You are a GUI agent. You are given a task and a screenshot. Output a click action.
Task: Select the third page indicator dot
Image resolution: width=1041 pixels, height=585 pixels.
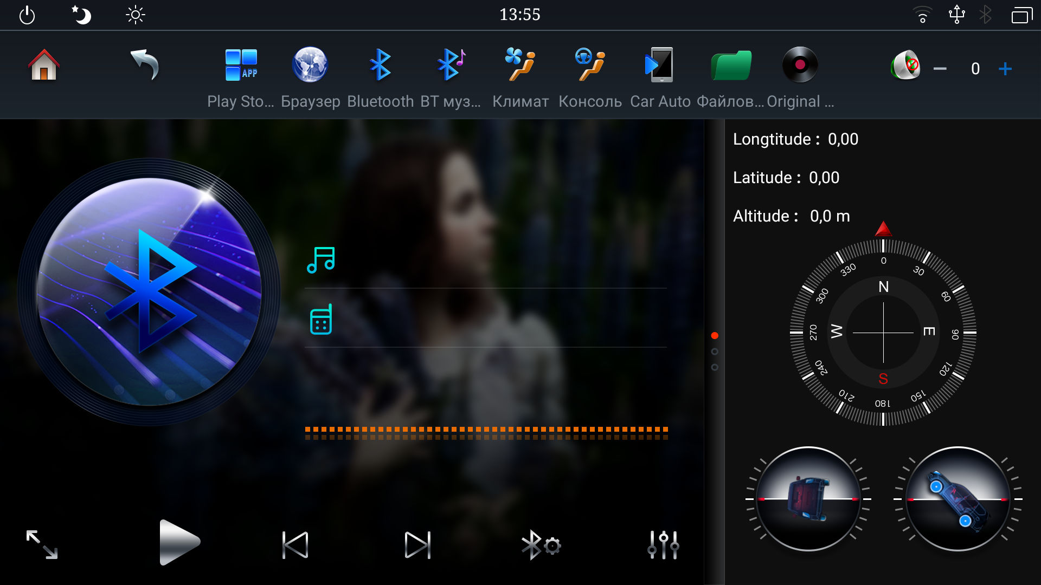point(715,367)
